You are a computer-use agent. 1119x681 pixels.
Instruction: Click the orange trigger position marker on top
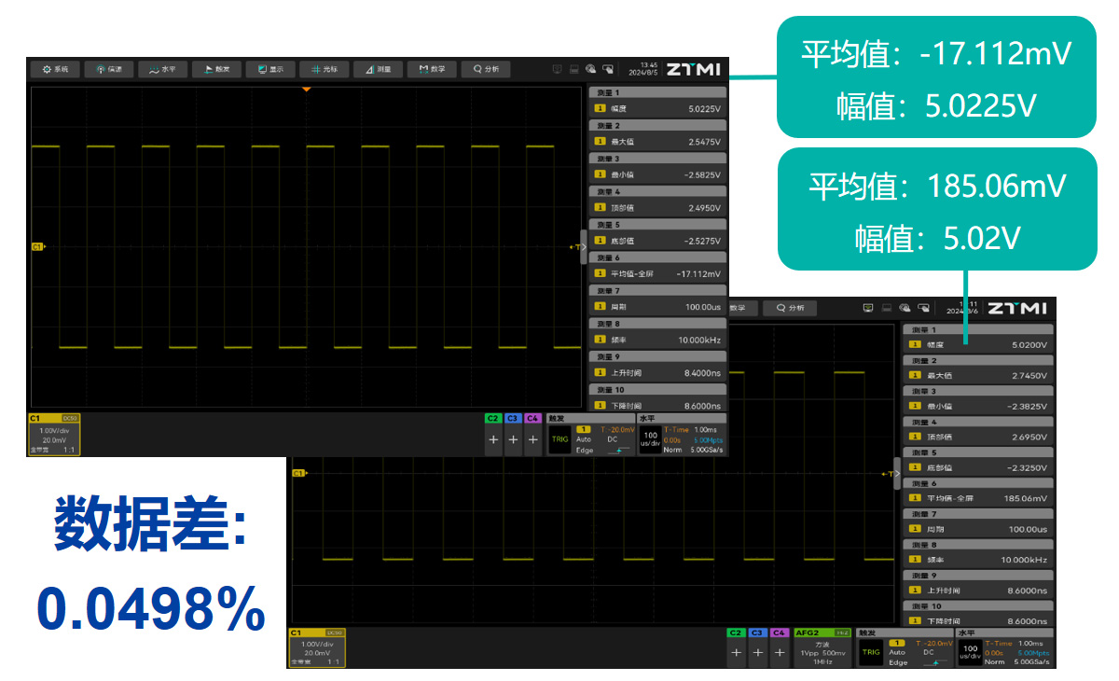[306, 90]
